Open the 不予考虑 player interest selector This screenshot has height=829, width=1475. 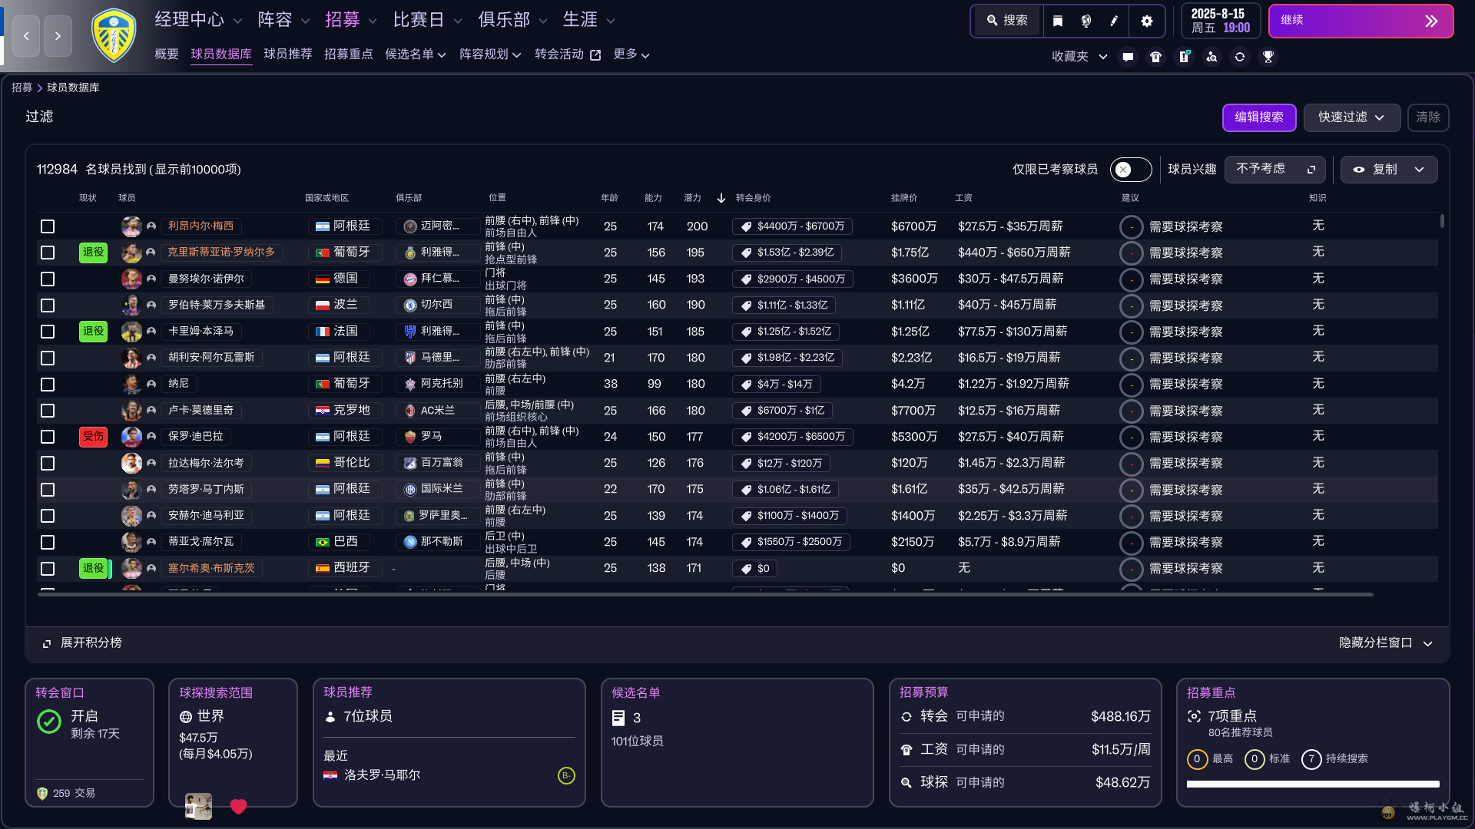pos(1275,170)
